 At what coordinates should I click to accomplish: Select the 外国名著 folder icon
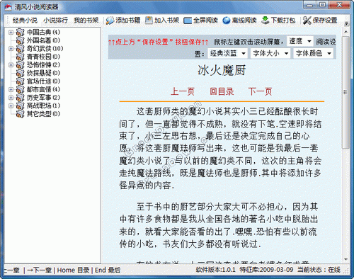point(21,40)
